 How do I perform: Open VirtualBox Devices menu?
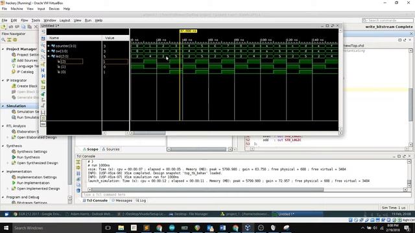(x=54, y=8)
